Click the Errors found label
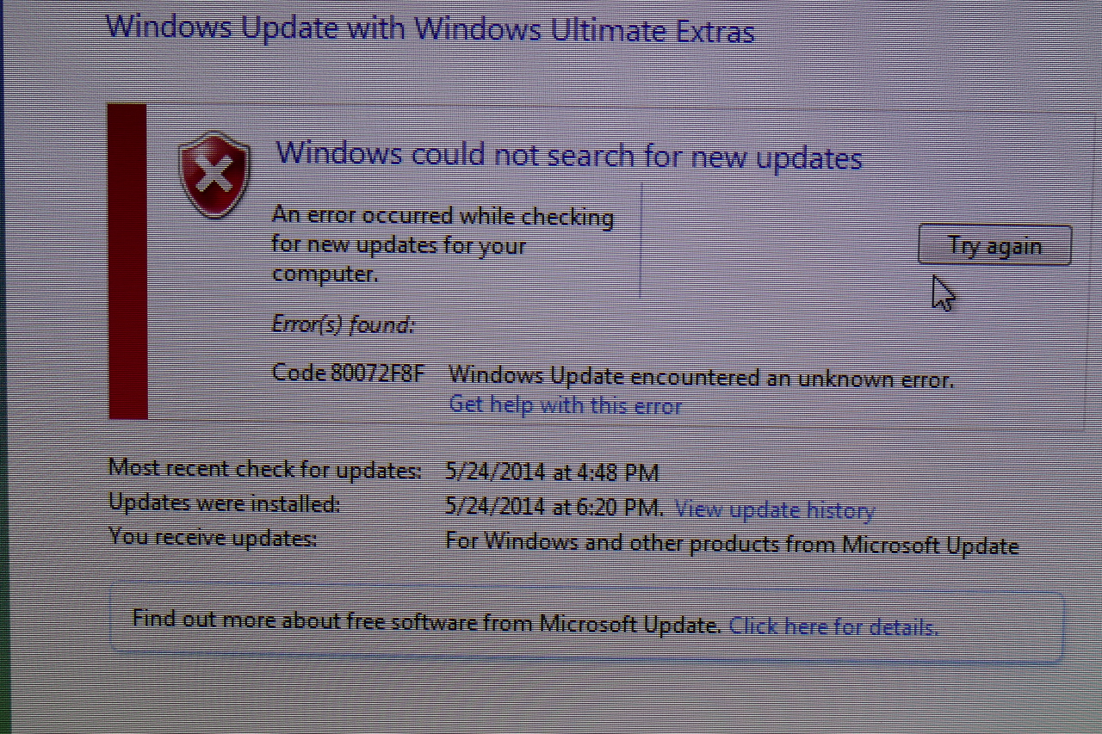 pos(343,324)
